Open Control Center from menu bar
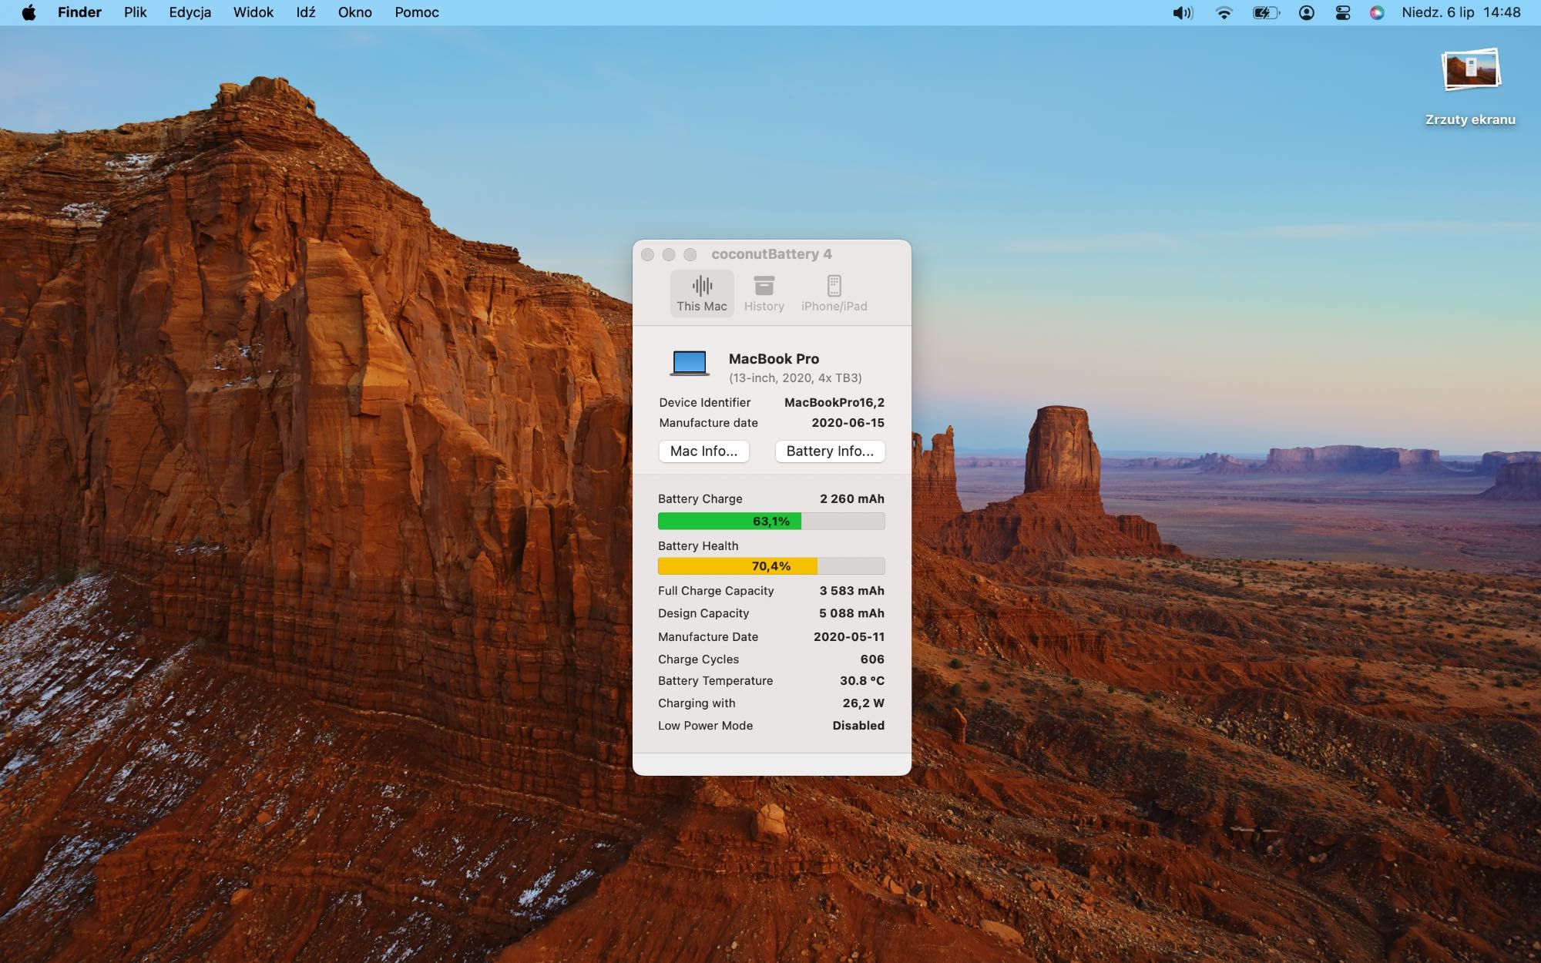Viewport: 1541px width, 963px height. click(1342, 12)
